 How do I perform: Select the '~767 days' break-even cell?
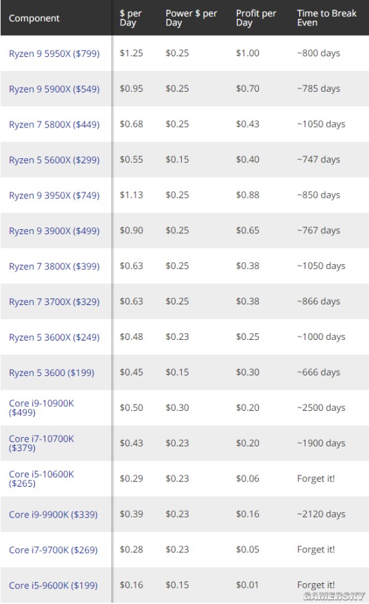319,231
